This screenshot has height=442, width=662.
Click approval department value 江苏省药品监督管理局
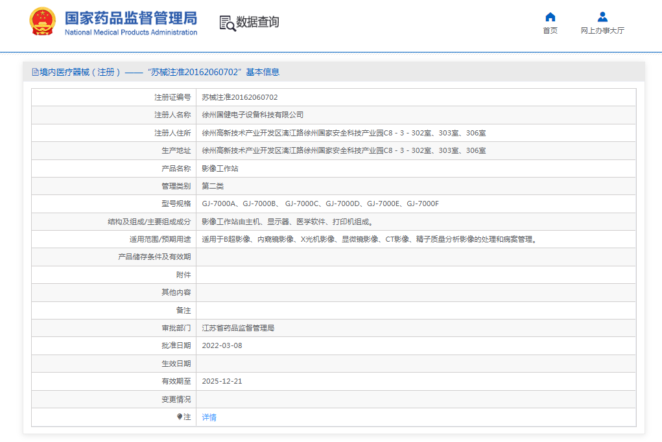pos(238,329)
